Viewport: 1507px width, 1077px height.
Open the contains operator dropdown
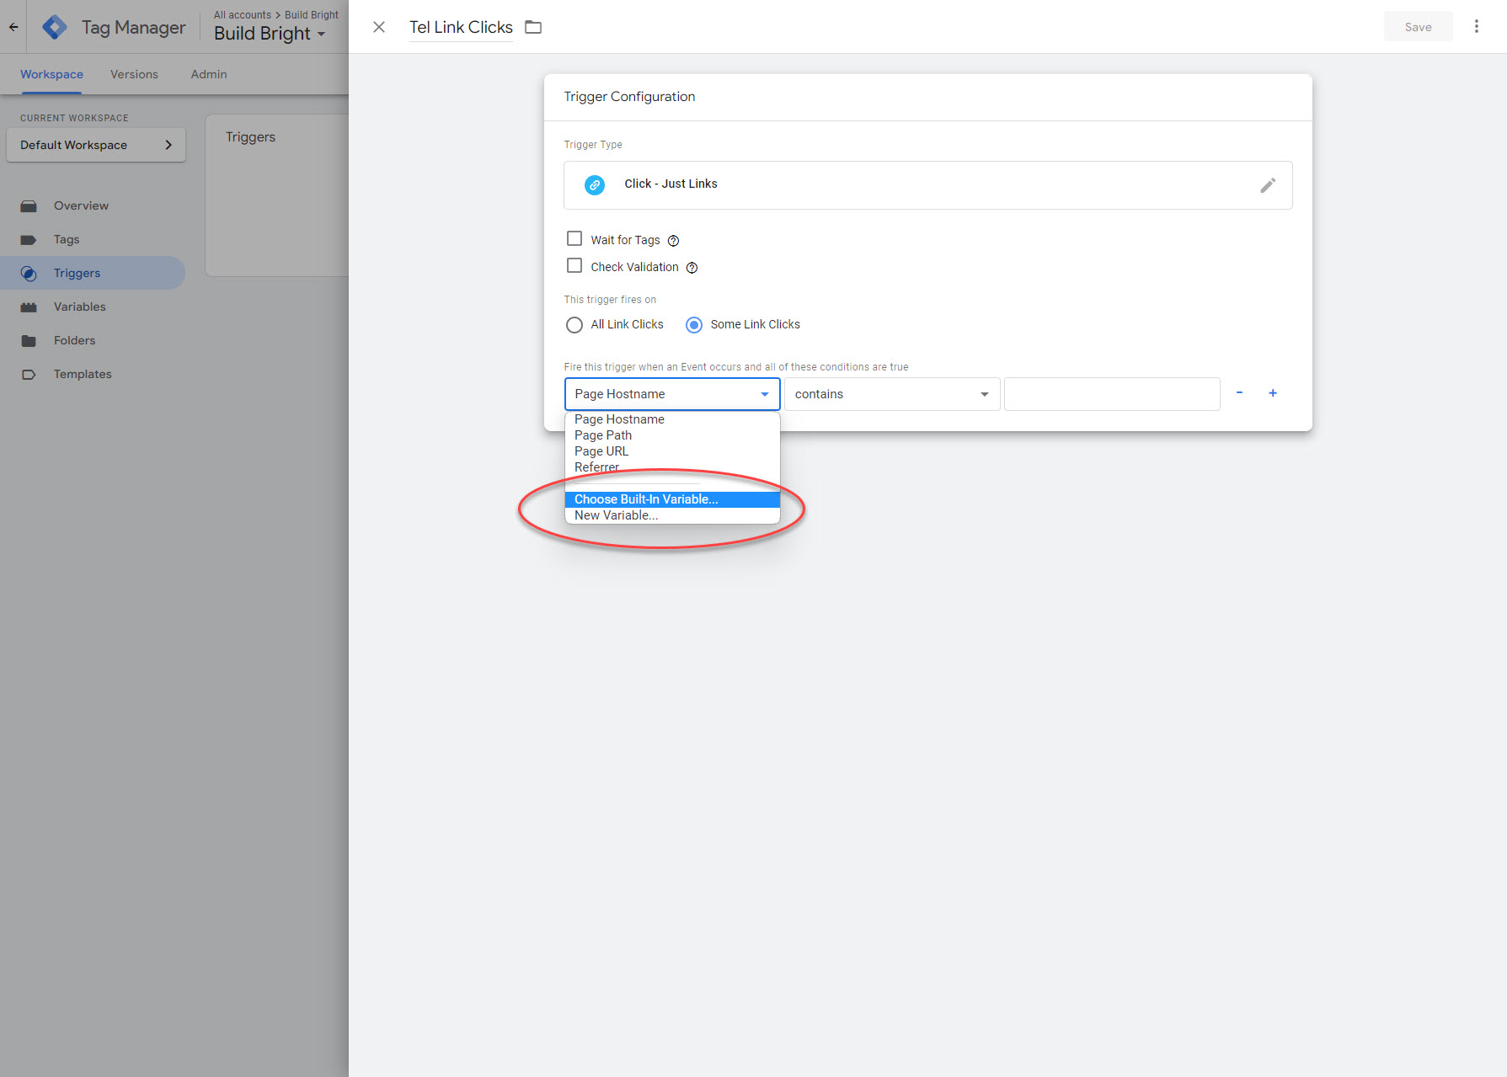[891, 394]
